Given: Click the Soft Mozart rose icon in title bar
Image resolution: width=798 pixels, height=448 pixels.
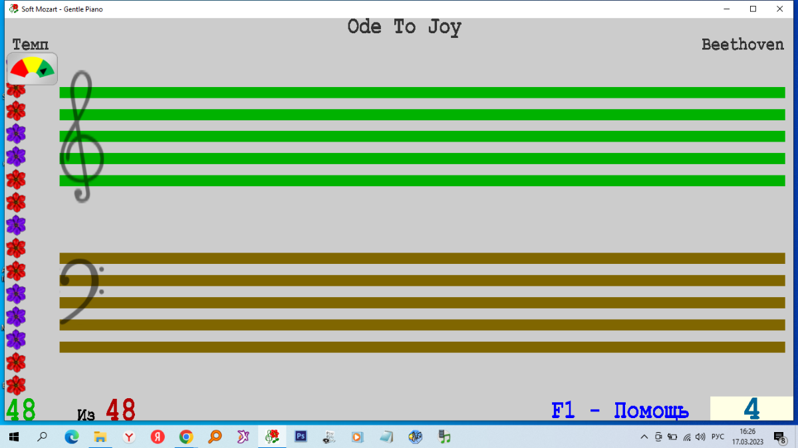Looking at the screenshot, I should pyautogui.click(x=13, y=9).
